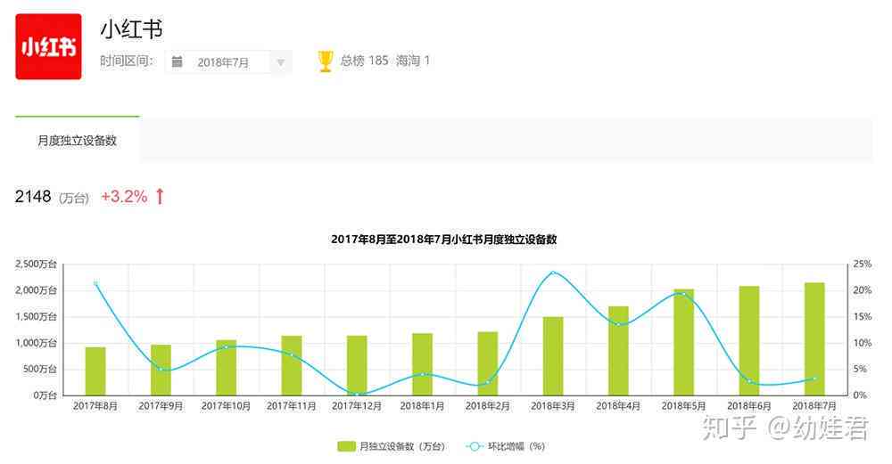Open the 2018年7月 time range dropdown arrow
Image resolution: width=892 pixels, height=464 pixels.
pyautogui.click(x=280, y=62)
